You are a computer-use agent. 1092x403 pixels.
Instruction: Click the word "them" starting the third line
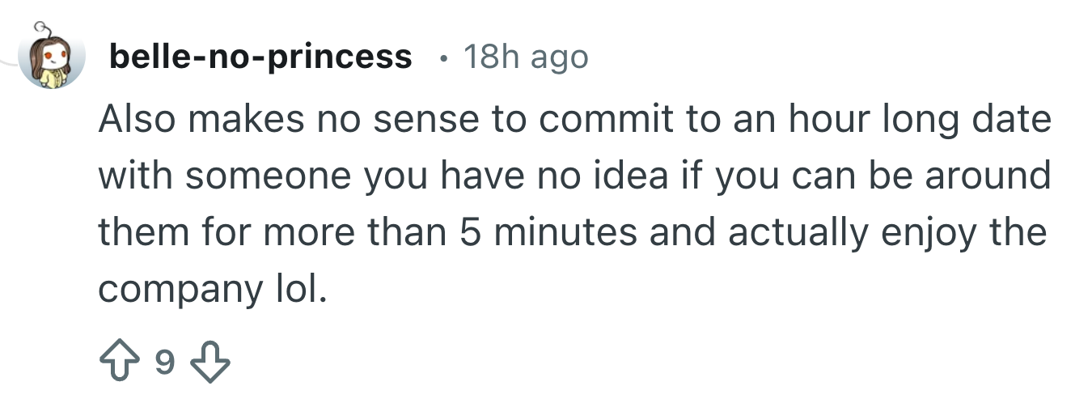click(x=144, y=233)
